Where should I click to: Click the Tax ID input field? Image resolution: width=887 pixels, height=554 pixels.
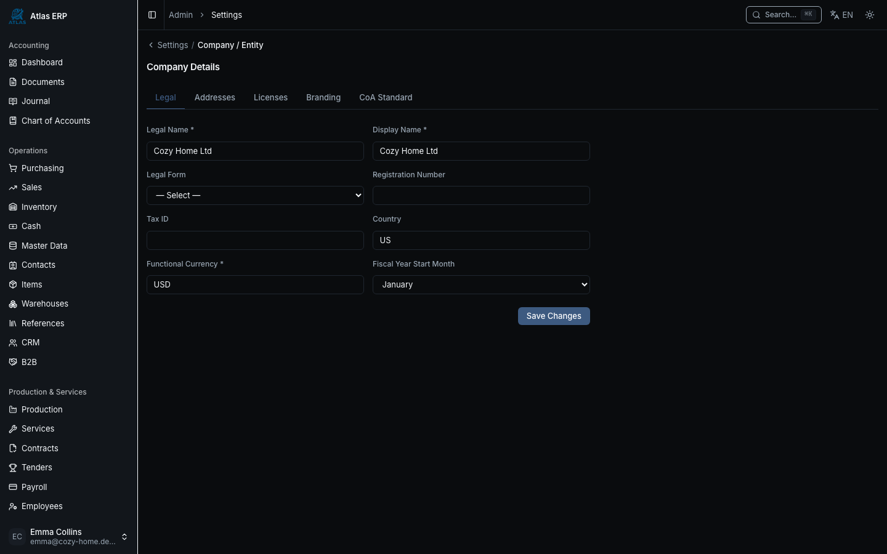pos(255,240)
